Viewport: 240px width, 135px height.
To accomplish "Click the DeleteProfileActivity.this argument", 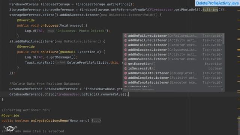I will pos(93,63).
